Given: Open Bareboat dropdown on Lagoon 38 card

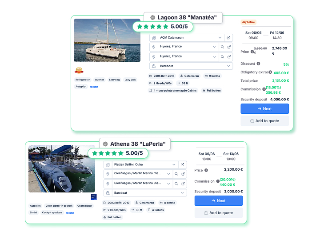Looking at the screenshot, I should click(x=228, y=66).
